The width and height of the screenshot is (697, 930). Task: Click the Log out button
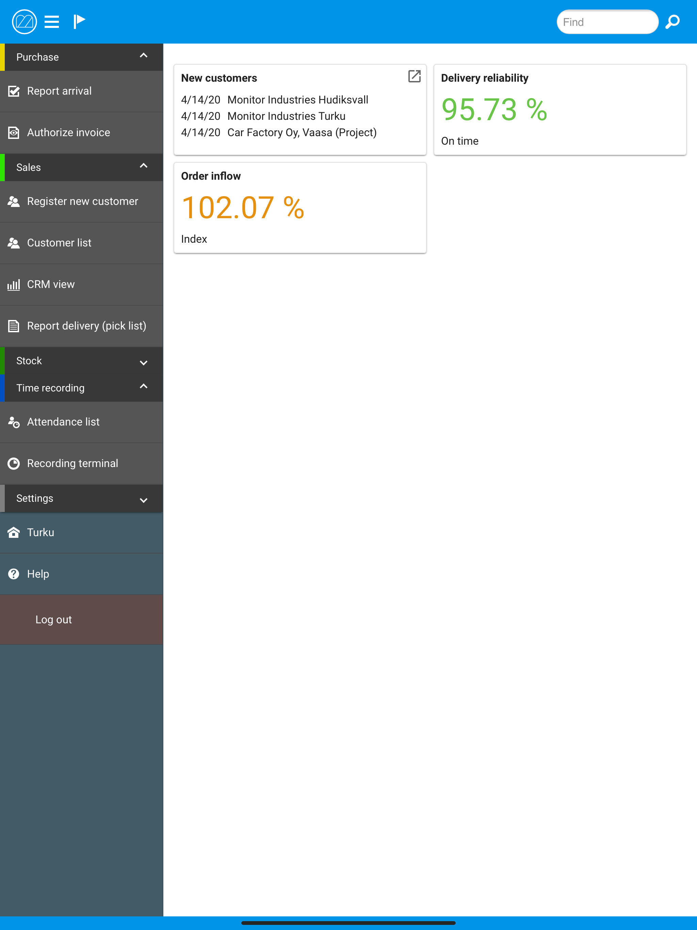pos(82,620)
